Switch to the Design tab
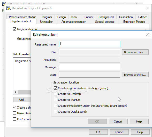 pyautogui.click(x=62, y=17)
